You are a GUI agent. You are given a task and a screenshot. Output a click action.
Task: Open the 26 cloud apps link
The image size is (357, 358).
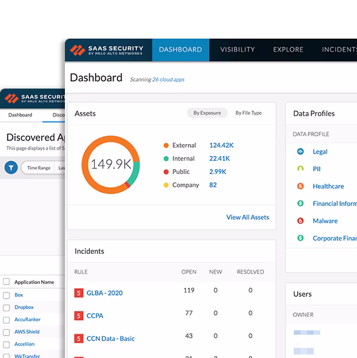click(169, 79)
